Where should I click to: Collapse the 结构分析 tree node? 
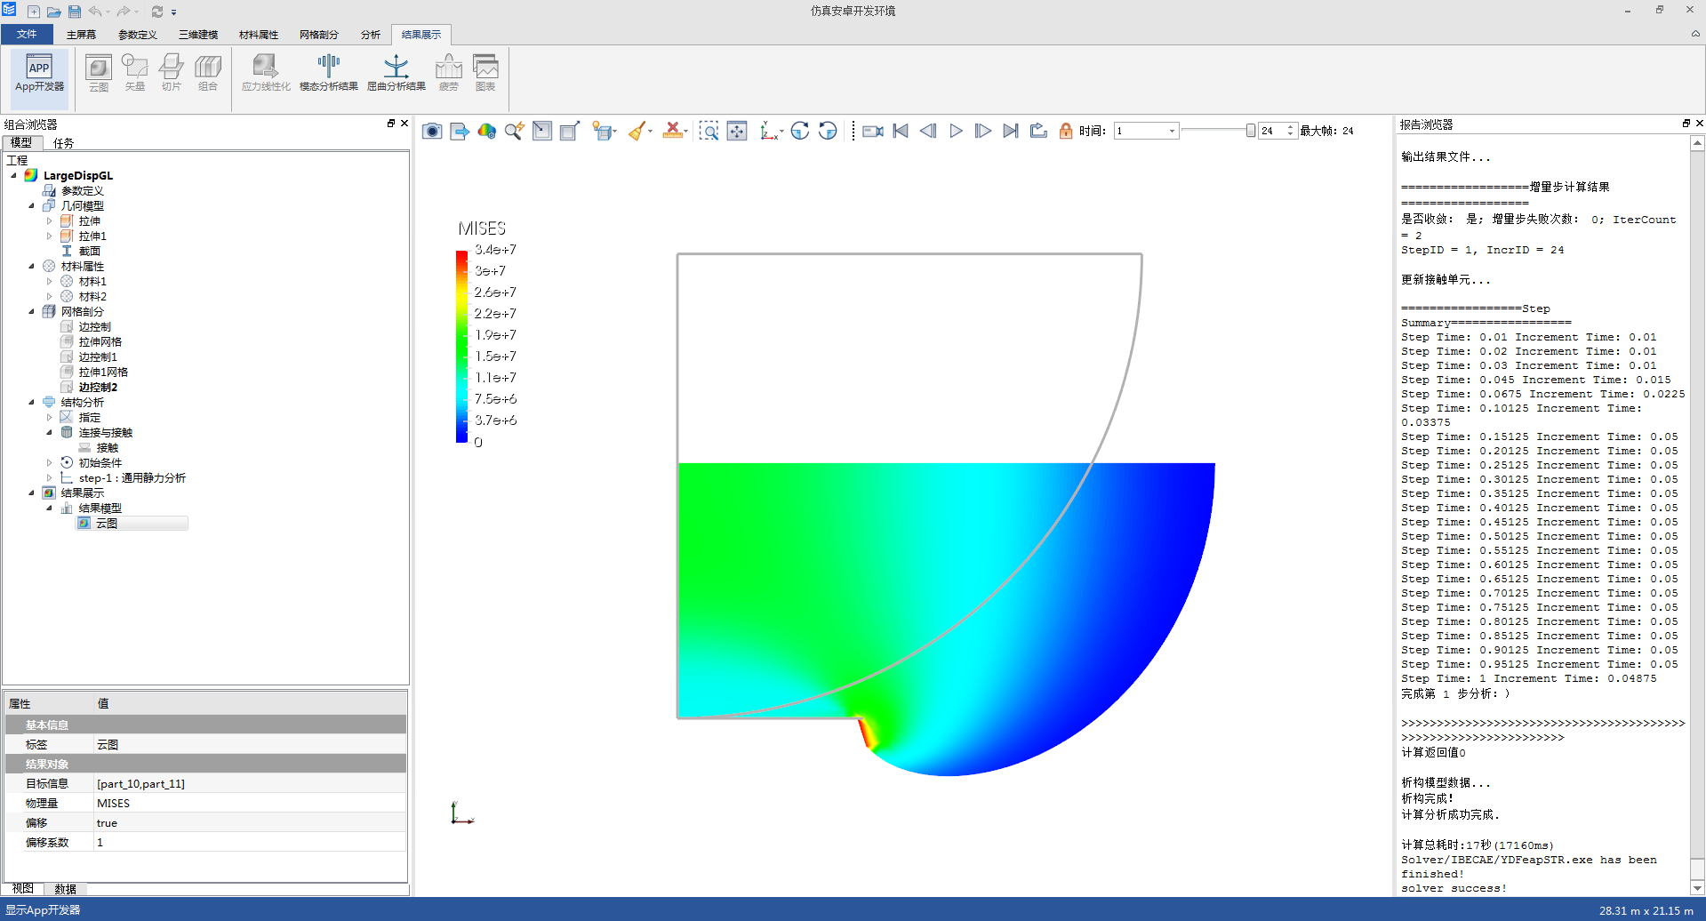(x=32, y=402)
